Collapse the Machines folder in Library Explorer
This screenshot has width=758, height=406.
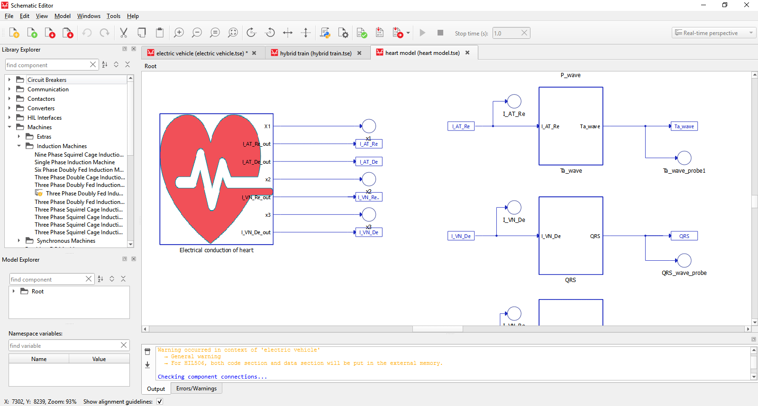point(9,127)
